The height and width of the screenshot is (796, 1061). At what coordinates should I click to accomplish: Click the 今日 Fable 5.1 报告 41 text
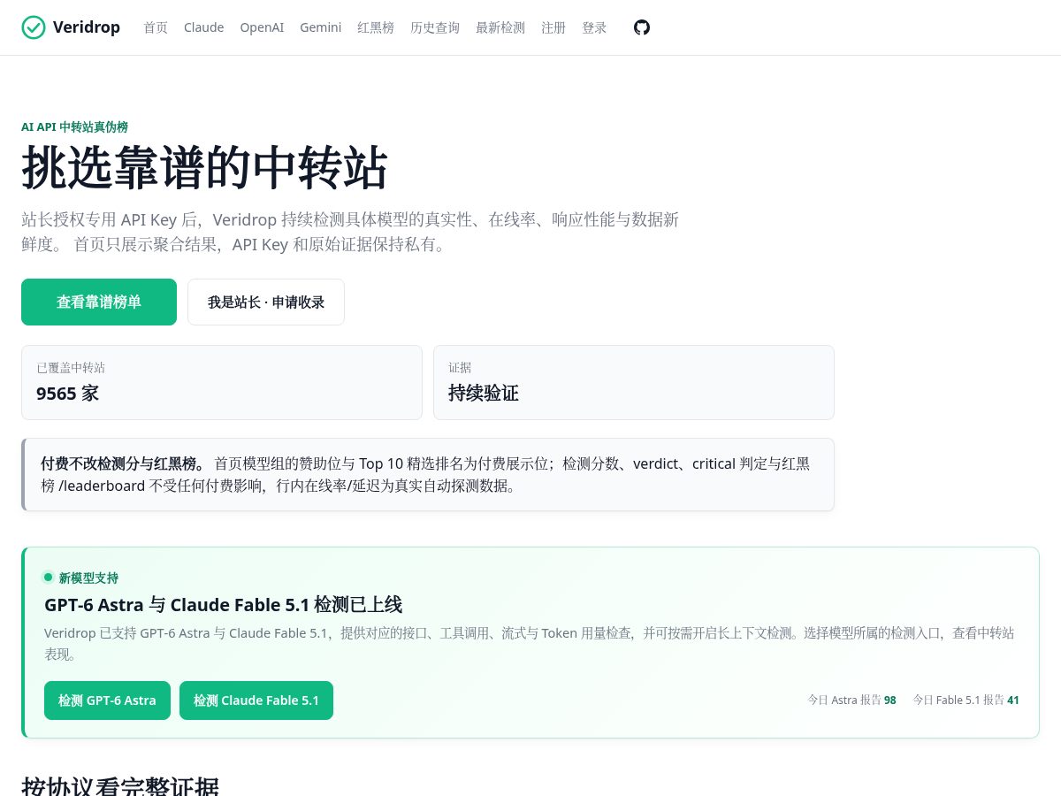pyautogui.click(x=966, y=700)
